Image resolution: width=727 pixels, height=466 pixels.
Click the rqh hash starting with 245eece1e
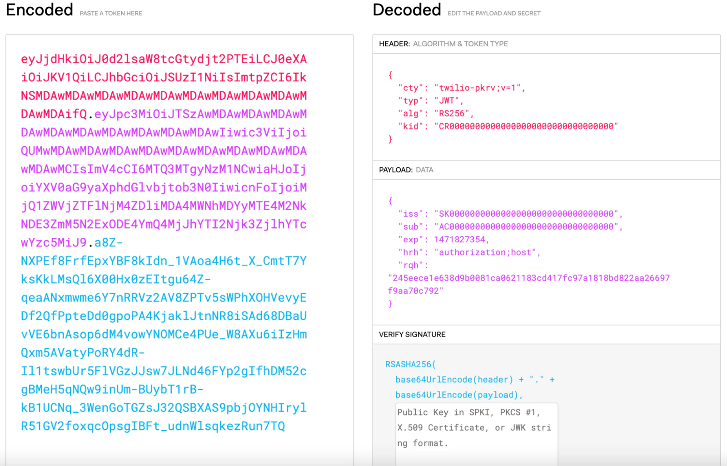point(529,284)
